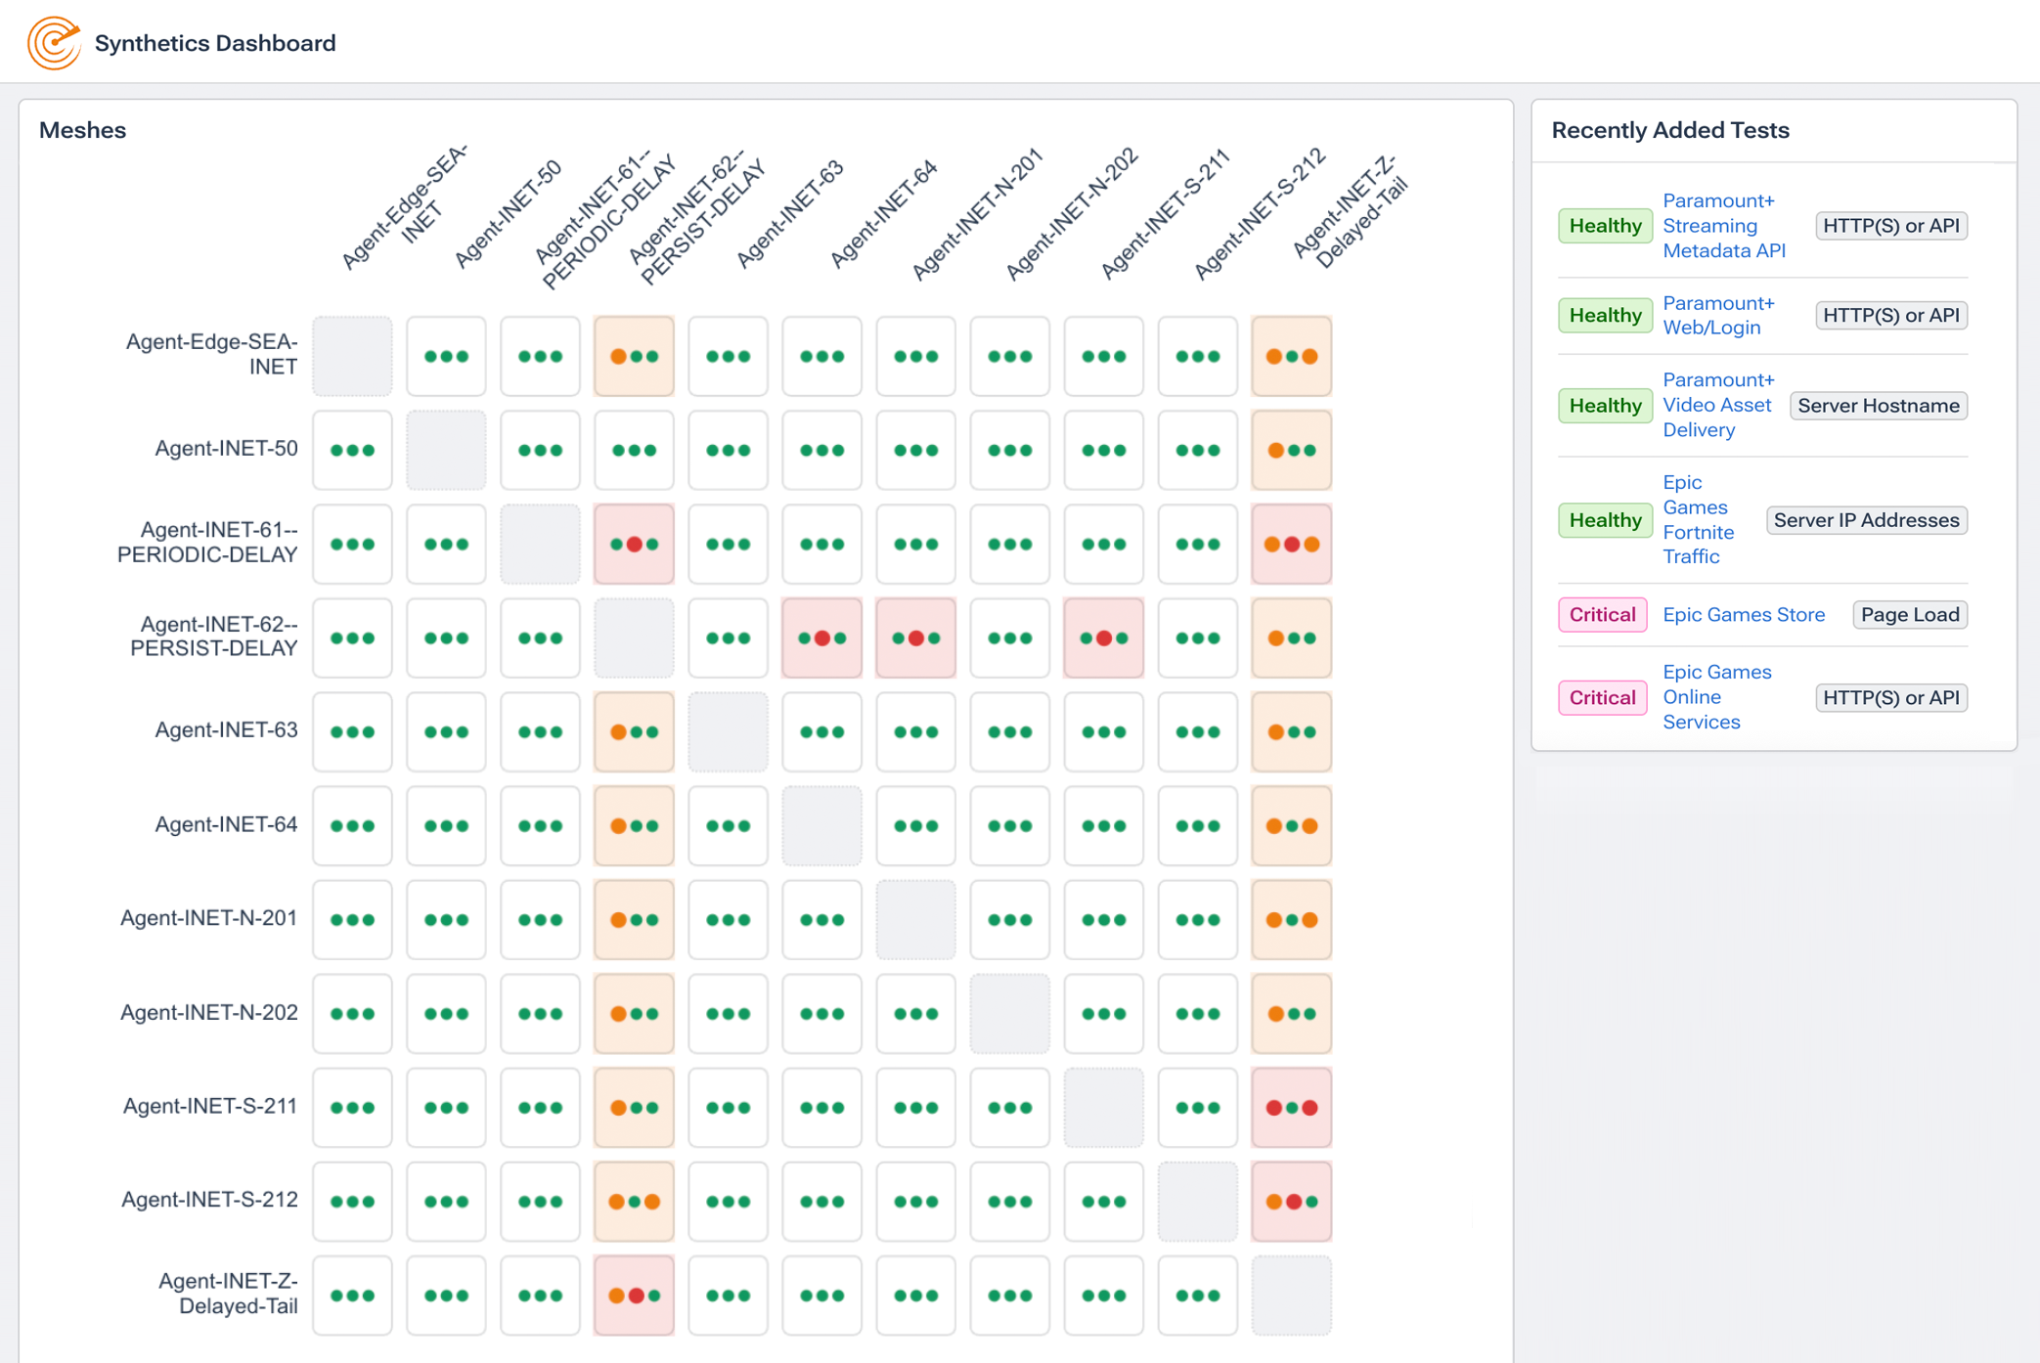Click the Synthetics Dashboard title

(215, 43)
